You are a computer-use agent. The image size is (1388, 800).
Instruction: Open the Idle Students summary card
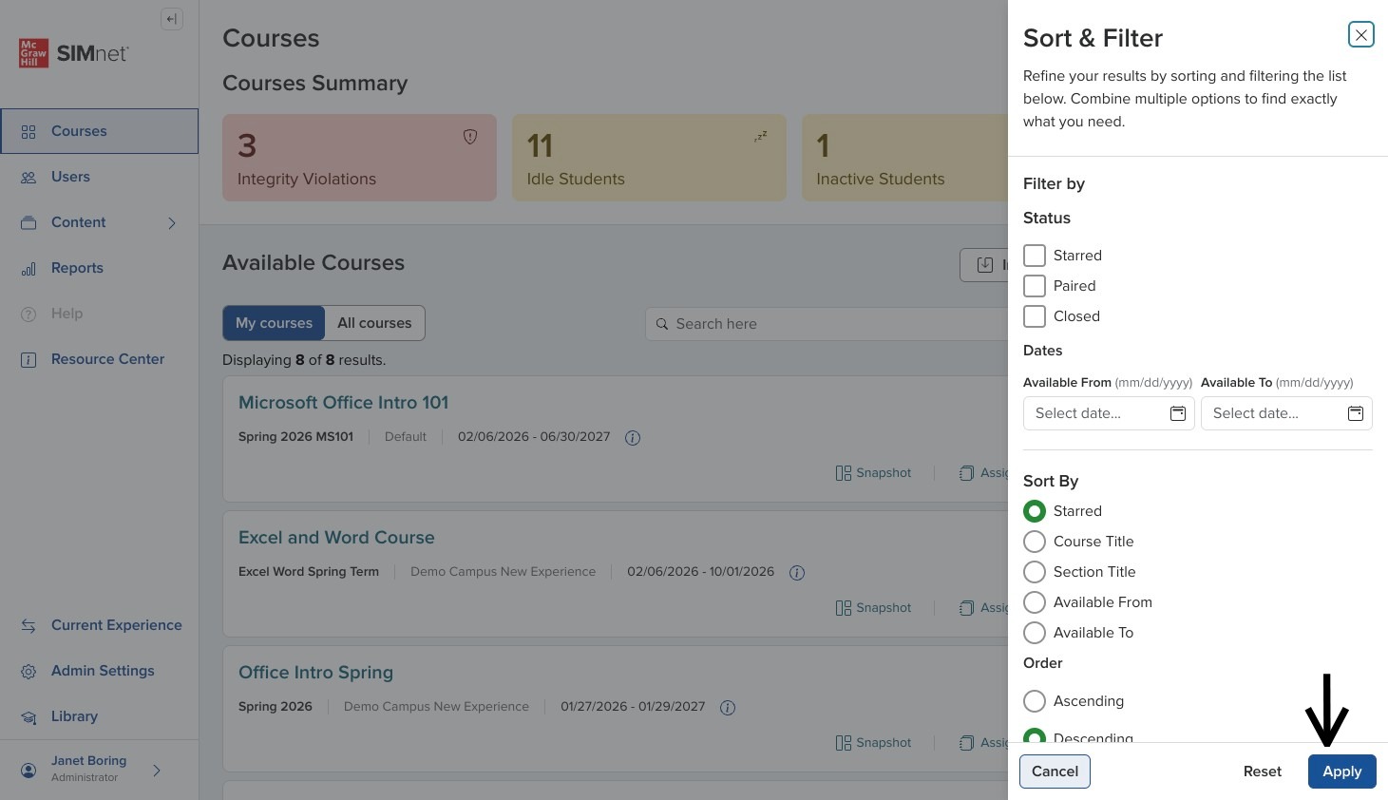click(649, 158)
